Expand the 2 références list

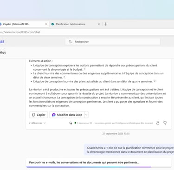click(37, 123)
